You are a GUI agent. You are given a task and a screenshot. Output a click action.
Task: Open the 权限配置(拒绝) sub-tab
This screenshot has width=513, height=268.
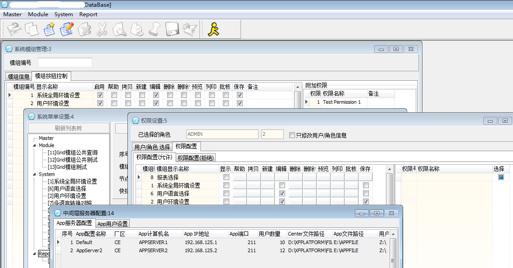(x=195, y=158)
